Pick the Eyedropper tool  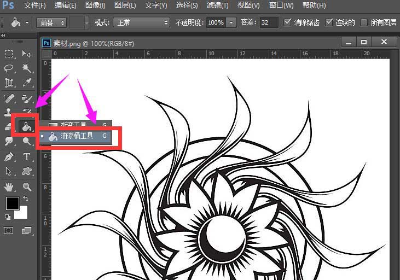[26, 83]
